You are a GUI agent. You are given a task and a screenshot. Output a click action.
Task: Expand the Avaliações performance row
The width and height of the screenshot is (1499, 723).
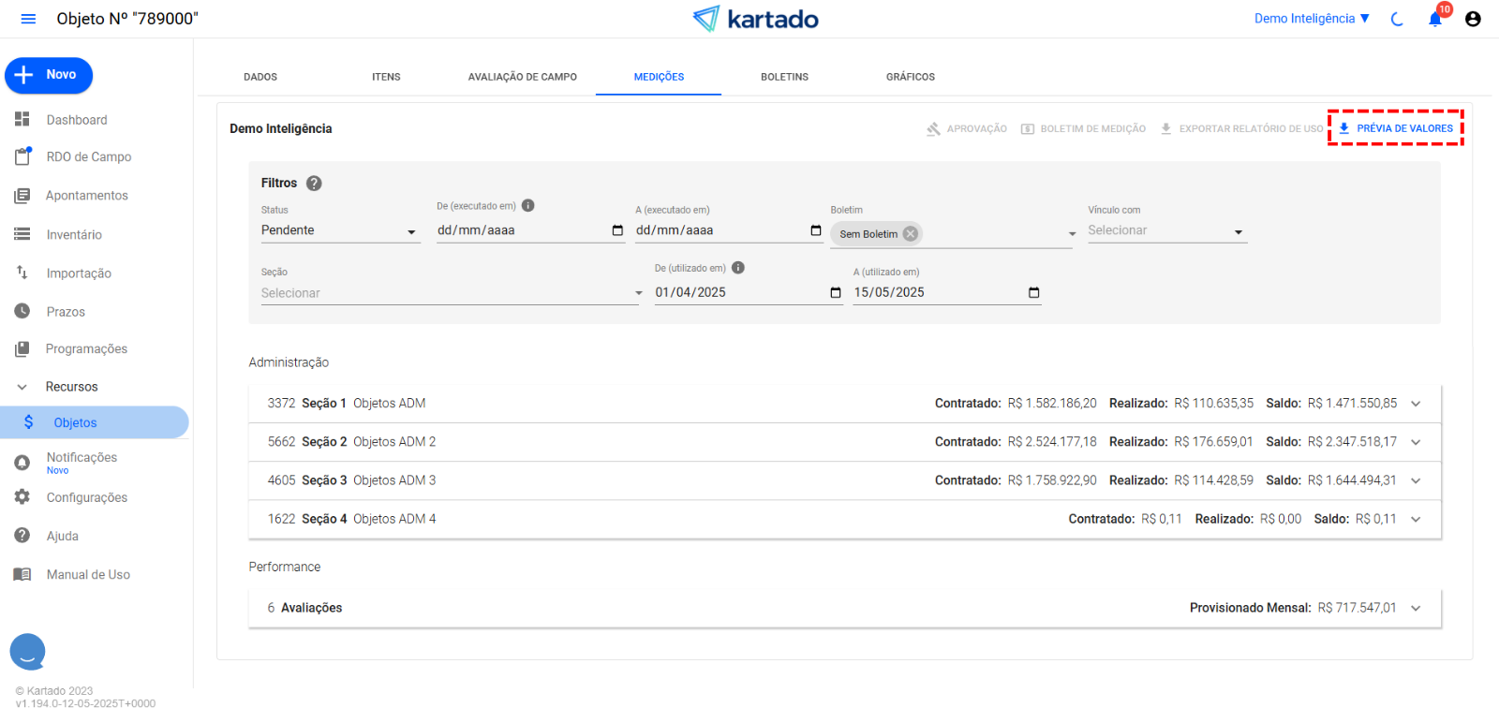tap(1416, 609)
